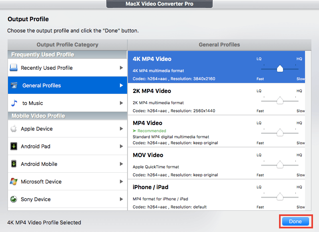Open the to Music category
The width and height of the screenshot is (319, 232).
pyautogui.click(x=67, y=103)
